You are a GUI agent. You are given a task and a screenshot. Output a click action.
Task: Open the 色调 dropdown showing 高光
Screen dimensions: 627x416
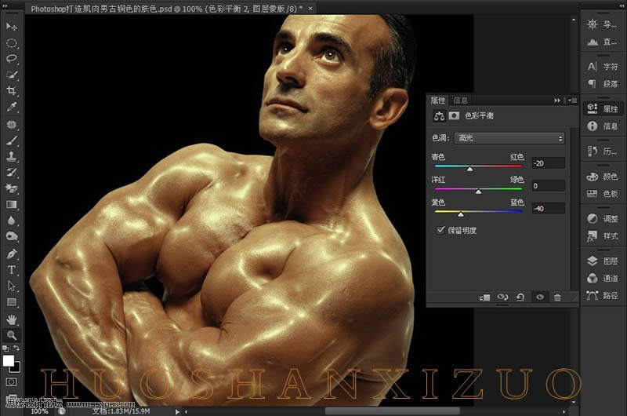pos(509,138)
